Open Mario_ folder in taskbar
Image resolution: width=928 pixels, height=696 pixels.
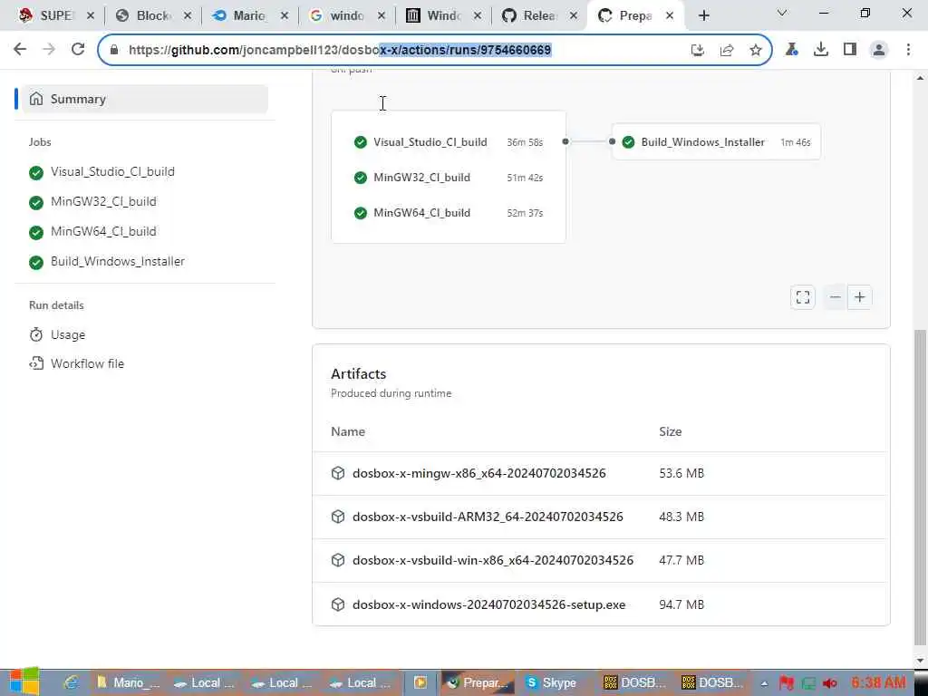pyautogui.click(x=128, y=682)
